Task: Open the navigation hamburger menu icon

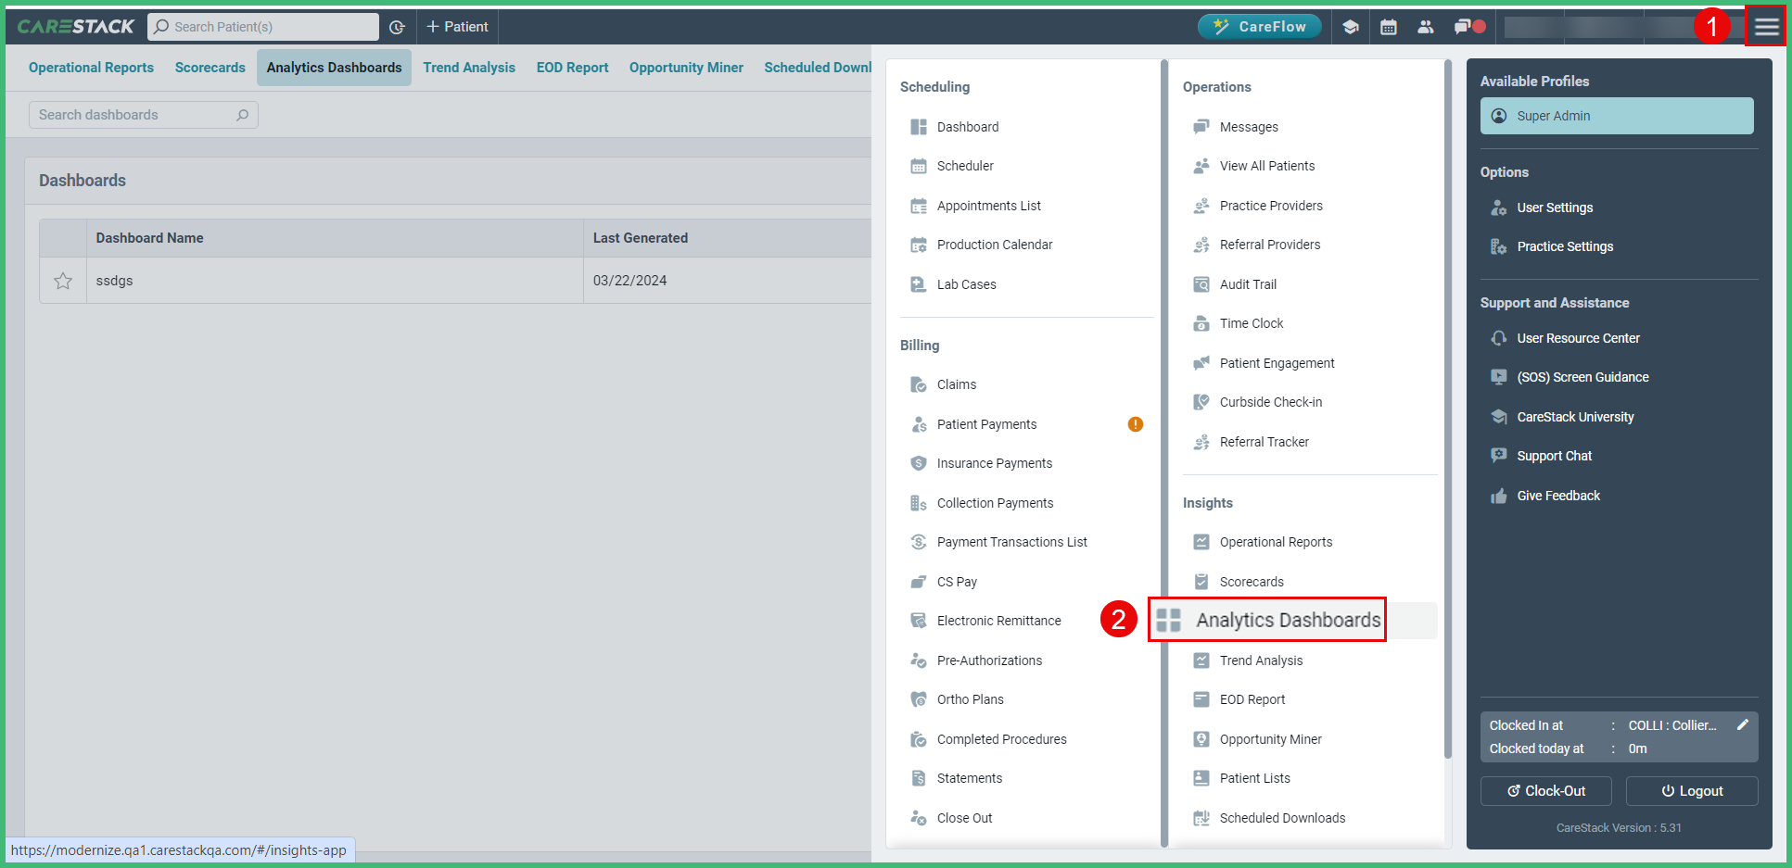Action: (1765, 26)
